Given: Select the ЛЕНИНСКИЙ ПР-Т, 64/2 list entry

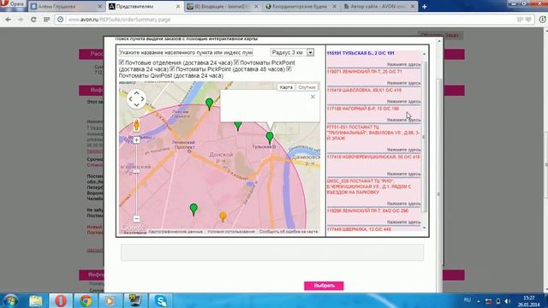Looking at the screenshot, I should (x=367, y=211).
